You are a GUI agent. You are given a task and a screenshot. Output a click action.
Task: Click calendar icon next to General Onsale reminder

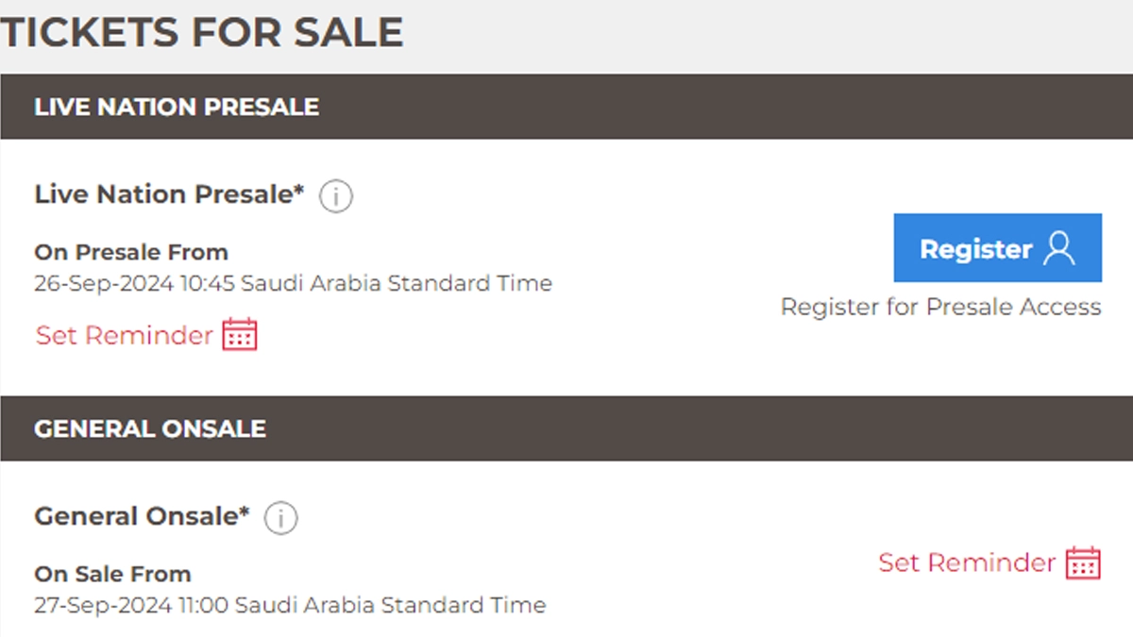point(1083,562)
